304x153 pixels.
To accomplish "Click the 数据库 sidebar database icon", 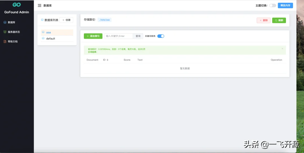I will pyautogui.click(x=5, y=22).
